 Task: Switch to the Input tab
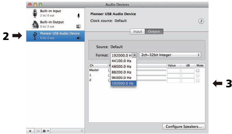point(138,31)
